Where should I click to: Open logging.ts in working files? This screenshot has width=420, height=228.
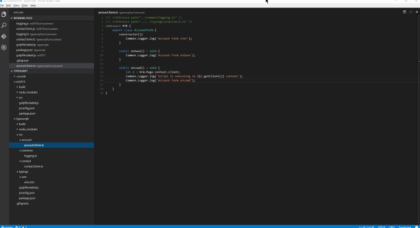click(x=52, y=34)
